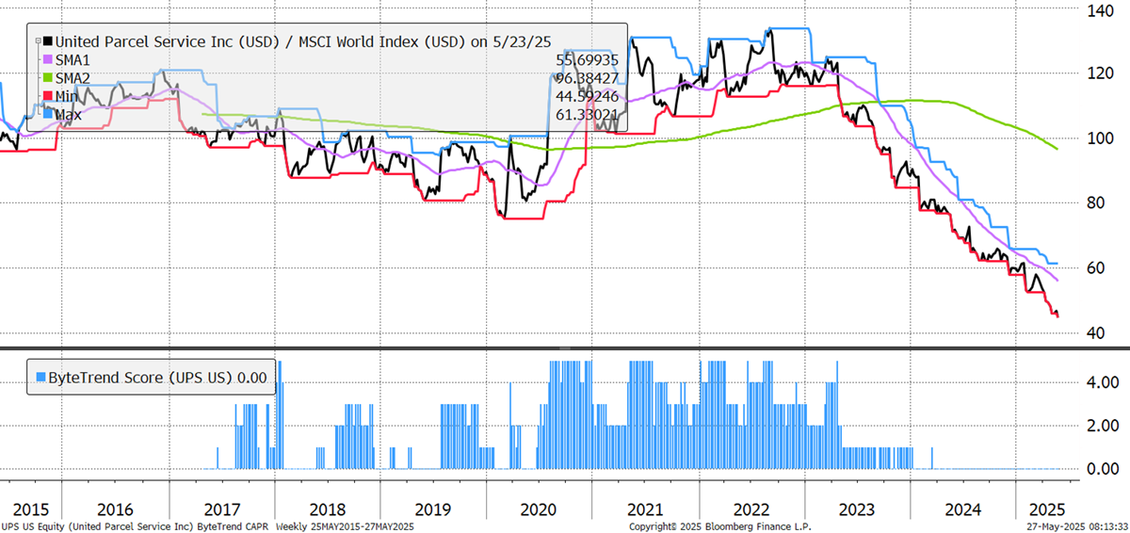Image resolution: width=1130 pixels, height=533 pixels.
Task: Select the Min legend label
Action: [x=68, y=96]
